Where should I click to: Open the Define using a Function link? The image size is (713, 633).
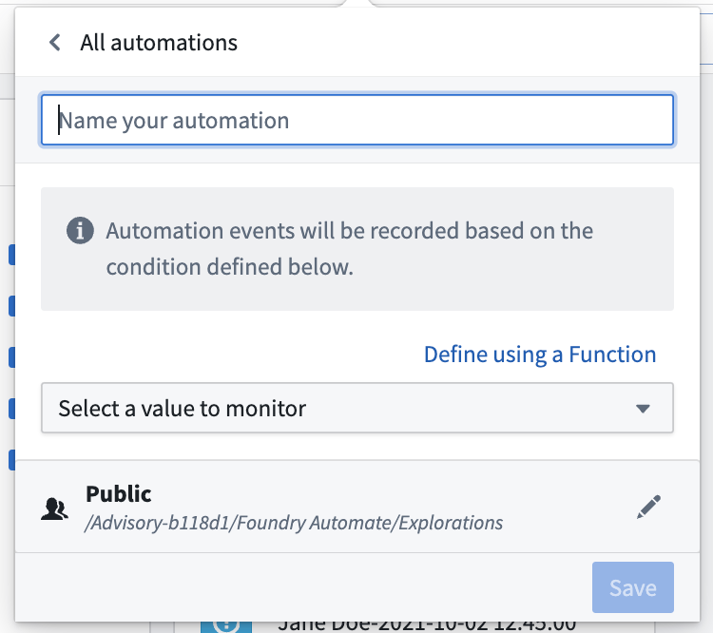click(x=540, y=355)
